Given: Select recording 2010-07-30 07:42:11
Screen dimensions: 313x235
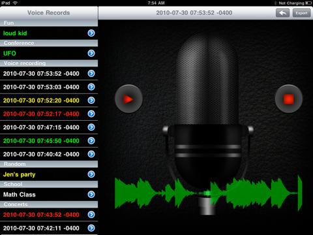Looking at the screenshot, I should tap(49, 228).
